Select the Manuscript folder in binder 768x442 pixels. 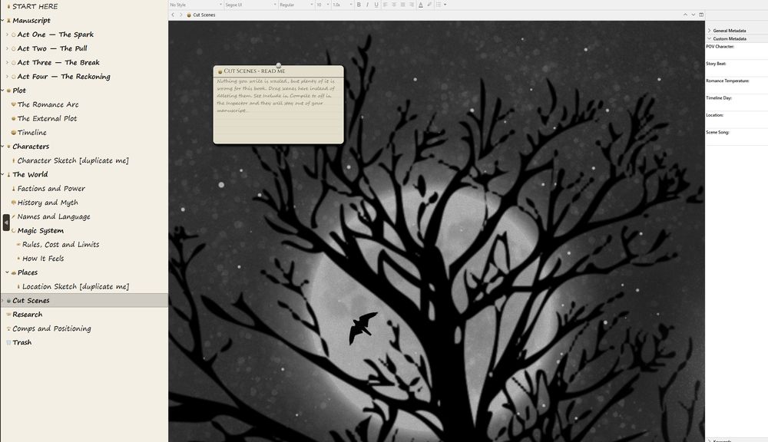point(31,21)
